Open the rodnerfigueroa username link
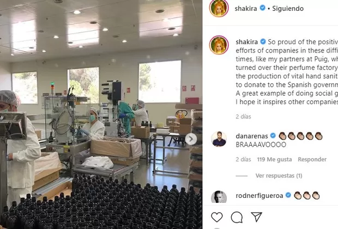Image resolution: width=338 pixels, height=229 pixels. 259,196
